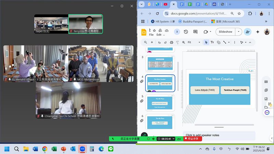Click the red stop sharing button
This screenshot has width=274, height=154.
[193, 139]
